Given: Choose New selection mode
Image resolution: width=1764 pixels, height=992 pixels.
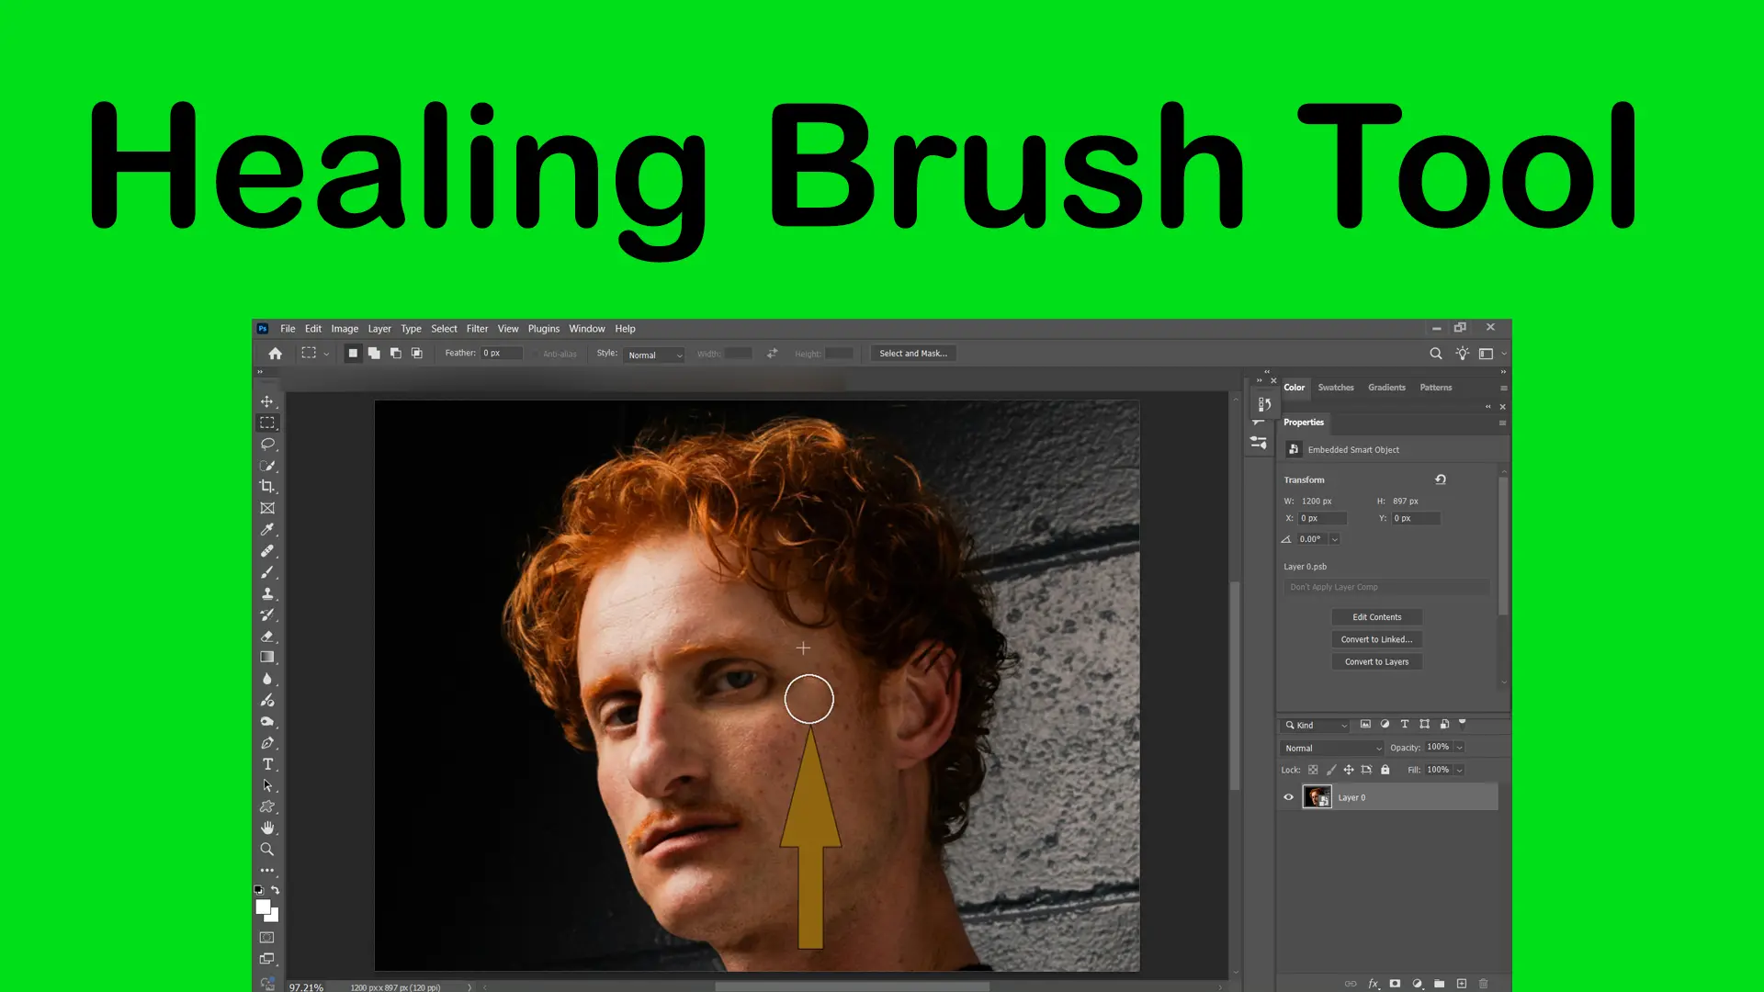Looking at the screenshot, I should click(x=353, y=354).
